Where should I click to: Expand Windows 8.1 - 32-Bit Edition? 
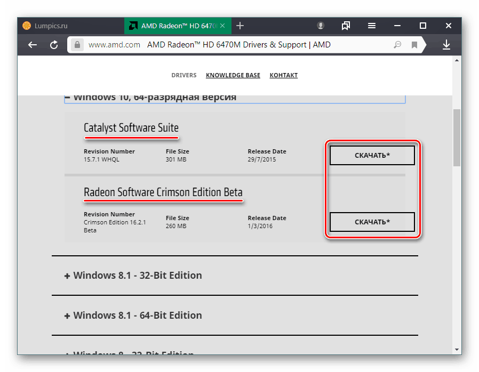pyautogui.click(x=133, y=276)
